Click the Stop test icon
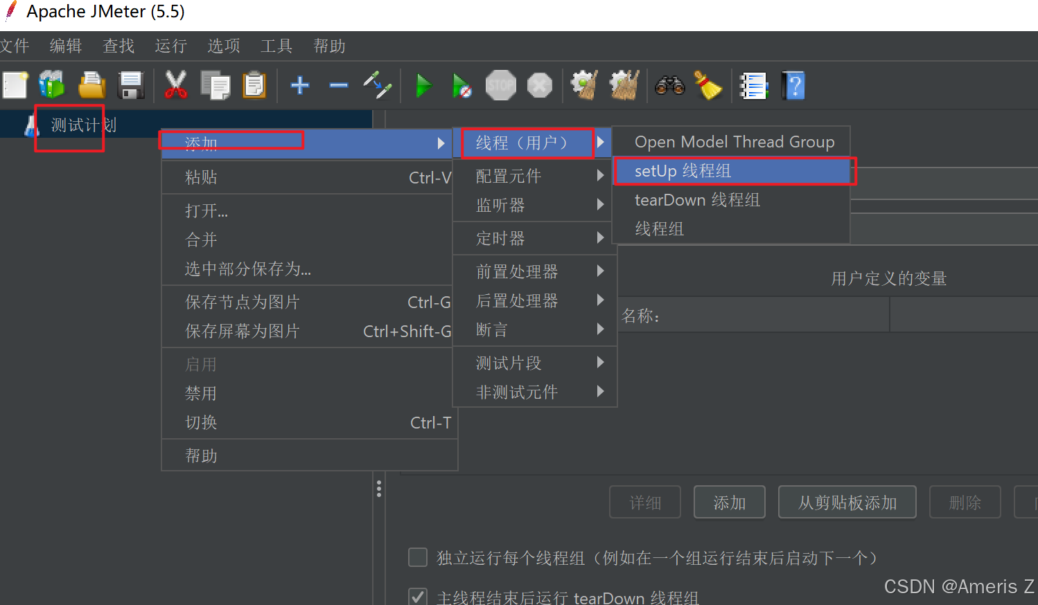The height and width of the screenshot is (605, 1038). click(x=500, y=86)
